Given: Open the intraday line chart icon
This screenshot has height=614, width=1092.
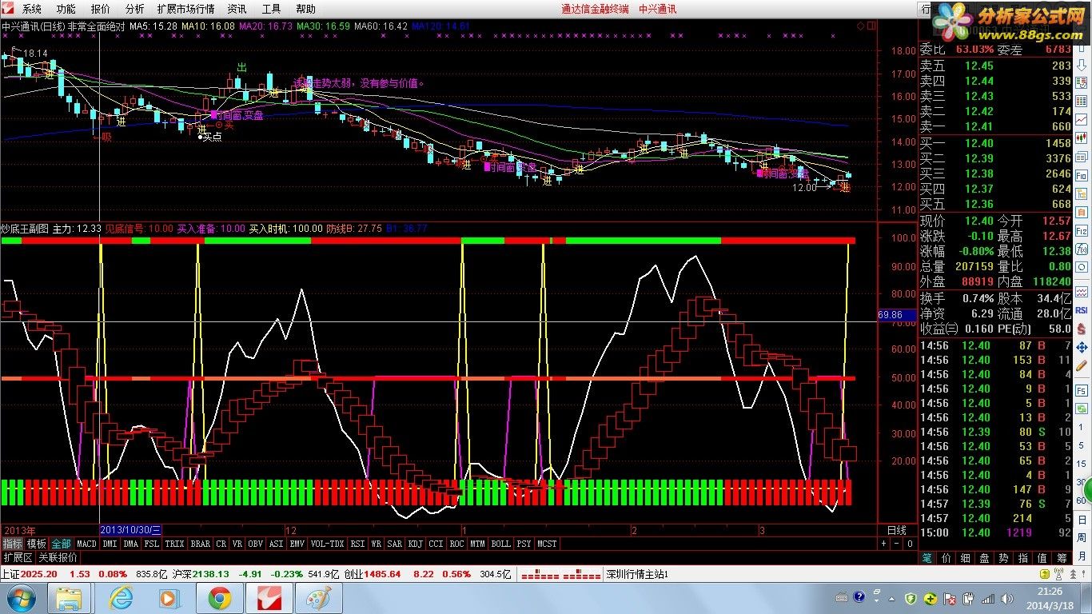Looking at the screenshot, I should click(x=1082, y=120).
